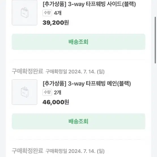Tap 배송조회 button under the 39,200원 order

click(78, 42)
